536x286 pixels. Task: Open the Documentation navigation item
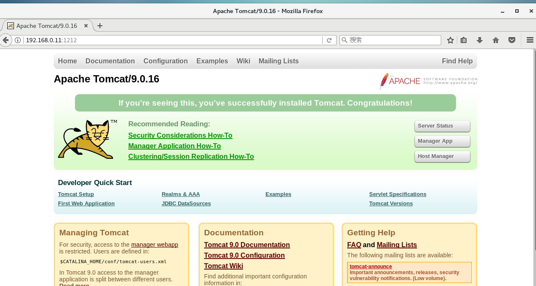(x=110, y=61)
